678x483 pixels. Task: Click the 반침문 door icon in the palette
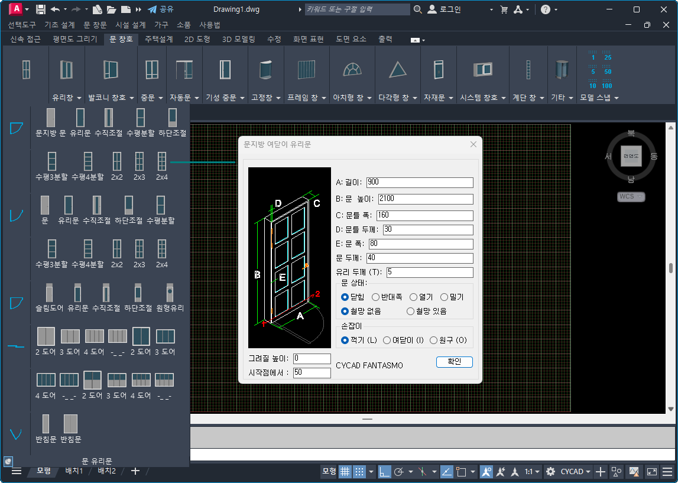coord(46,423)
